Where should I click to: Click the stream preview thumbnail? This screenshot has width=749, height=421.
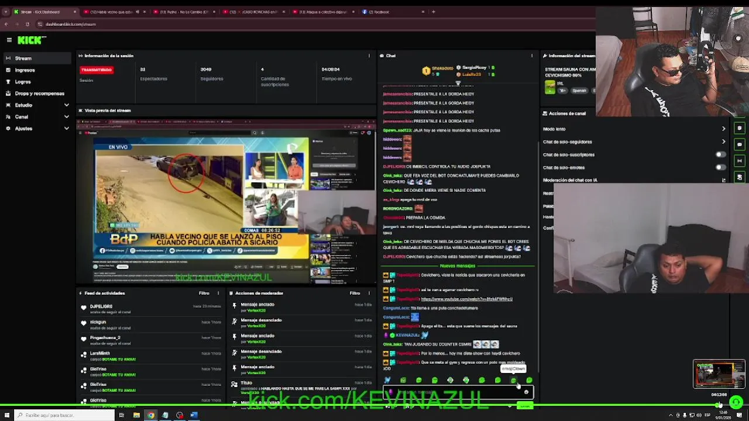coord(226,202)
